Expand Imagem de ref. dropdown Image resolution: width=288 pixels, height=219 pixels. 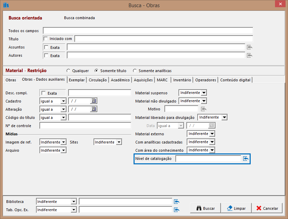coord(63,142)
